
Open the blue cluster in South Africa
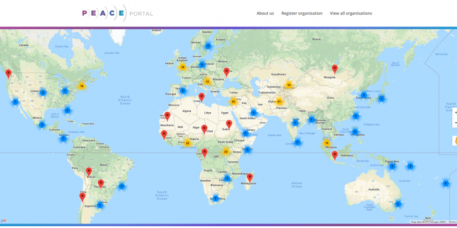216,198
